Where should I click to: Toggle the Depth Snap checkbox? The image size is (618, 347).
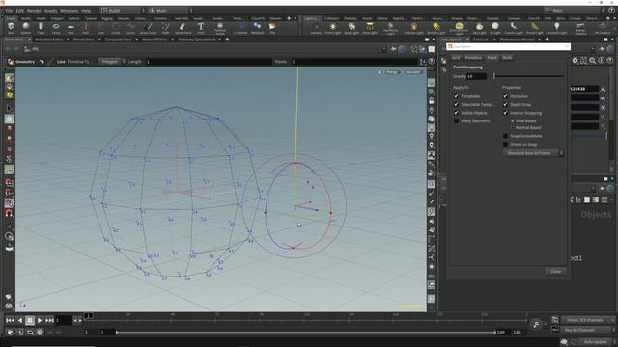[x=506, y=105]
